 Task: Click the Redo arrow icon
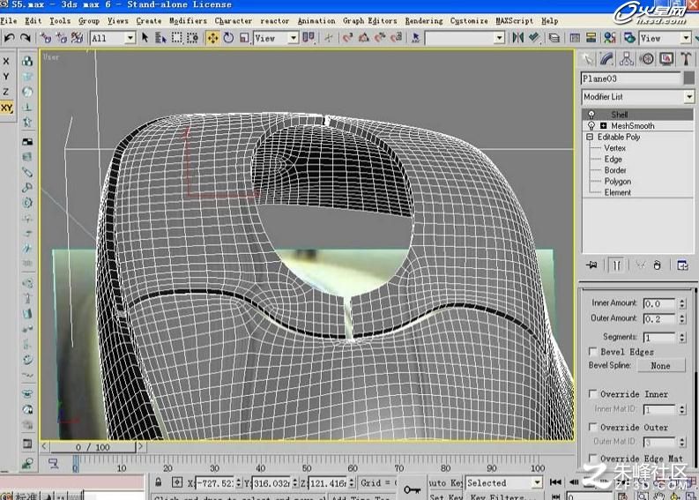(26, 38)
